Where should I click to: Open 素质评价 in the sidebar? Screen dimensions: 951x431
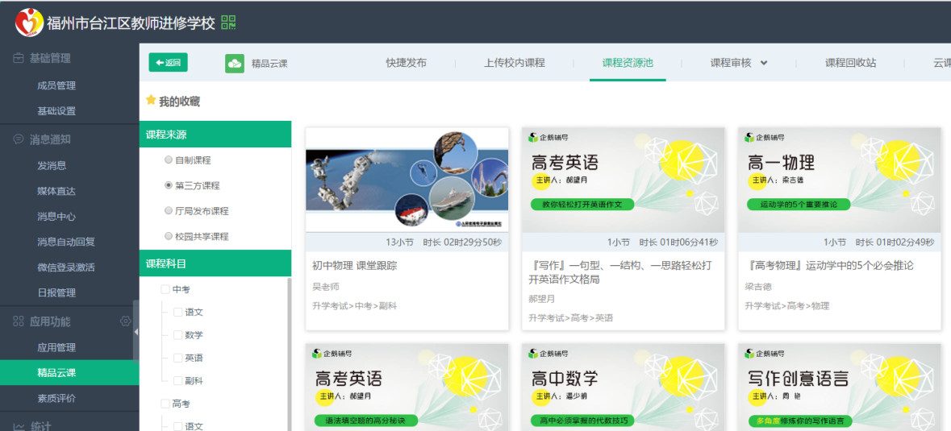(56, 398)
